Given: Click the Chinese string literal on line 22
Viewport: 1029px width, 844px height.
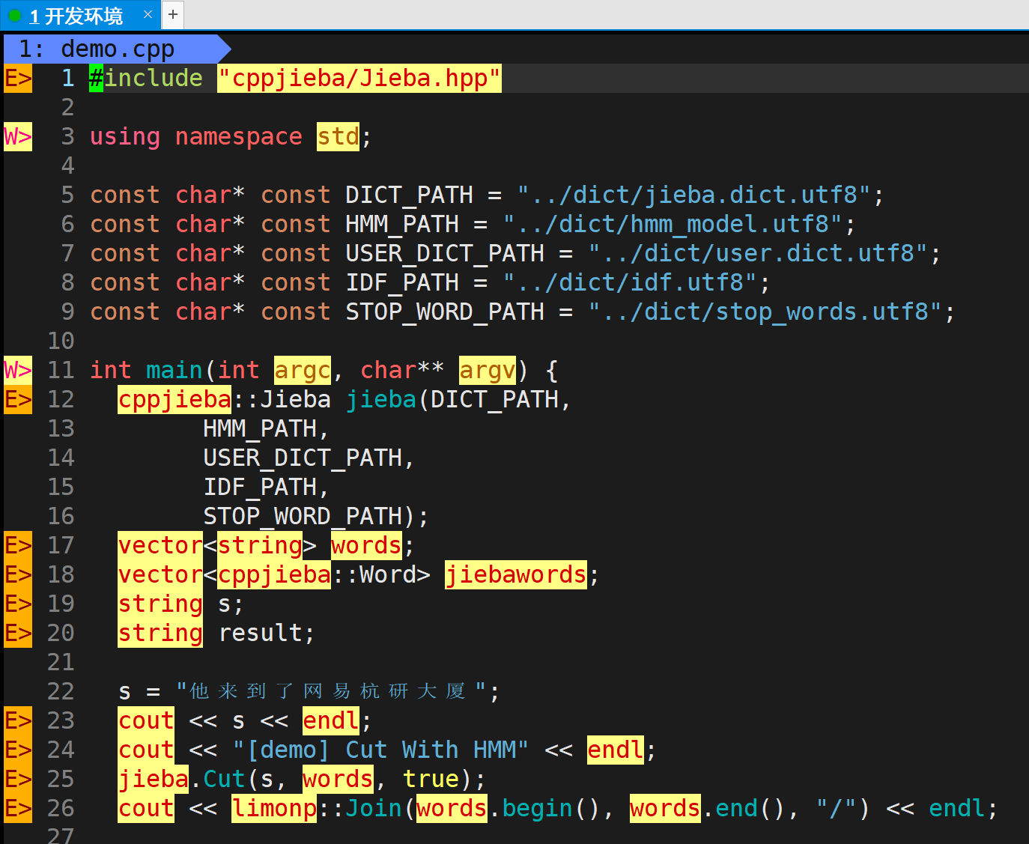Looking at the screenshot, I should [x=331, y=691].
